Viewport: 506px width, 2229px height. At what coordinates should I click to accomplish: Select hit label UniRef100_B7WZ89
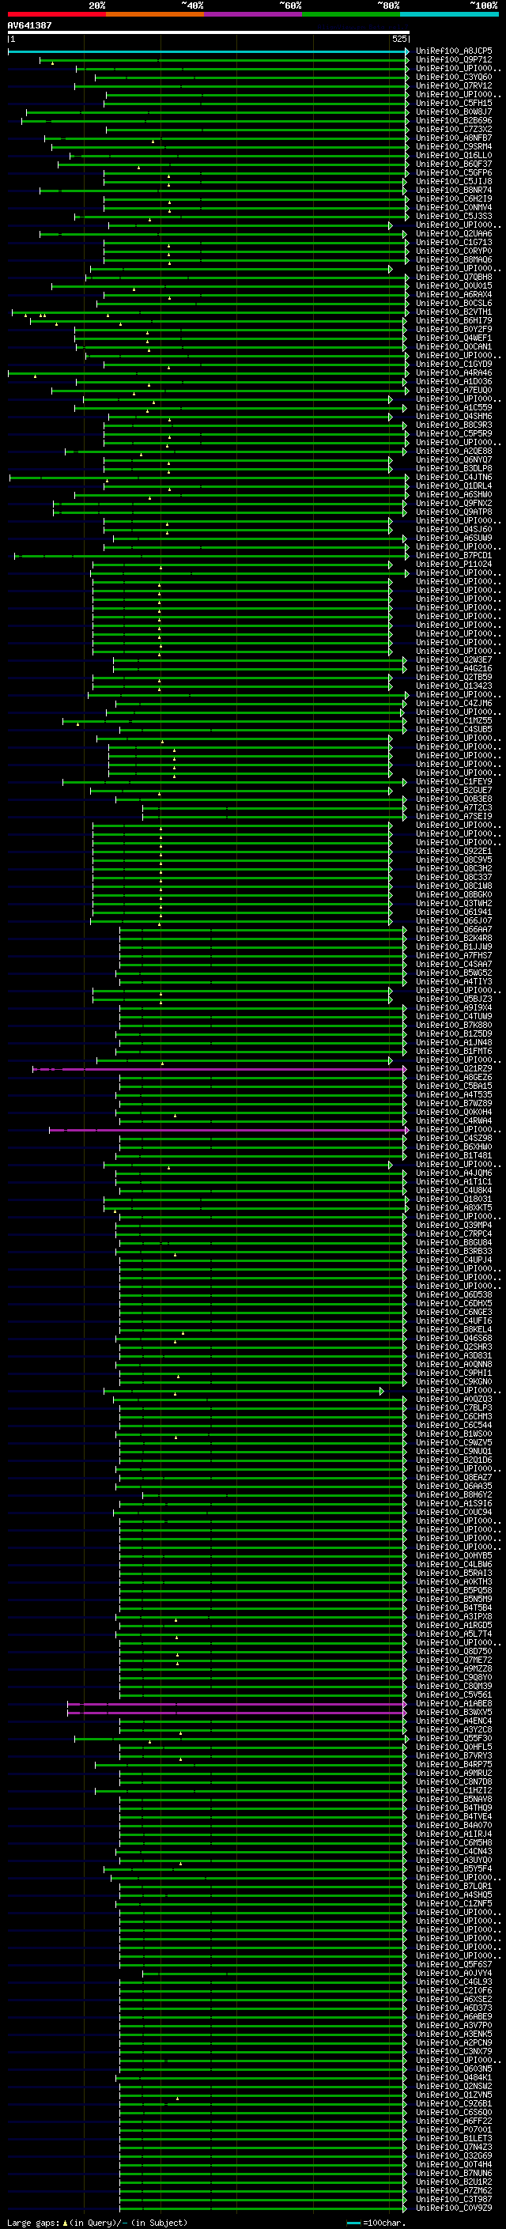(x=454, y=1103)
